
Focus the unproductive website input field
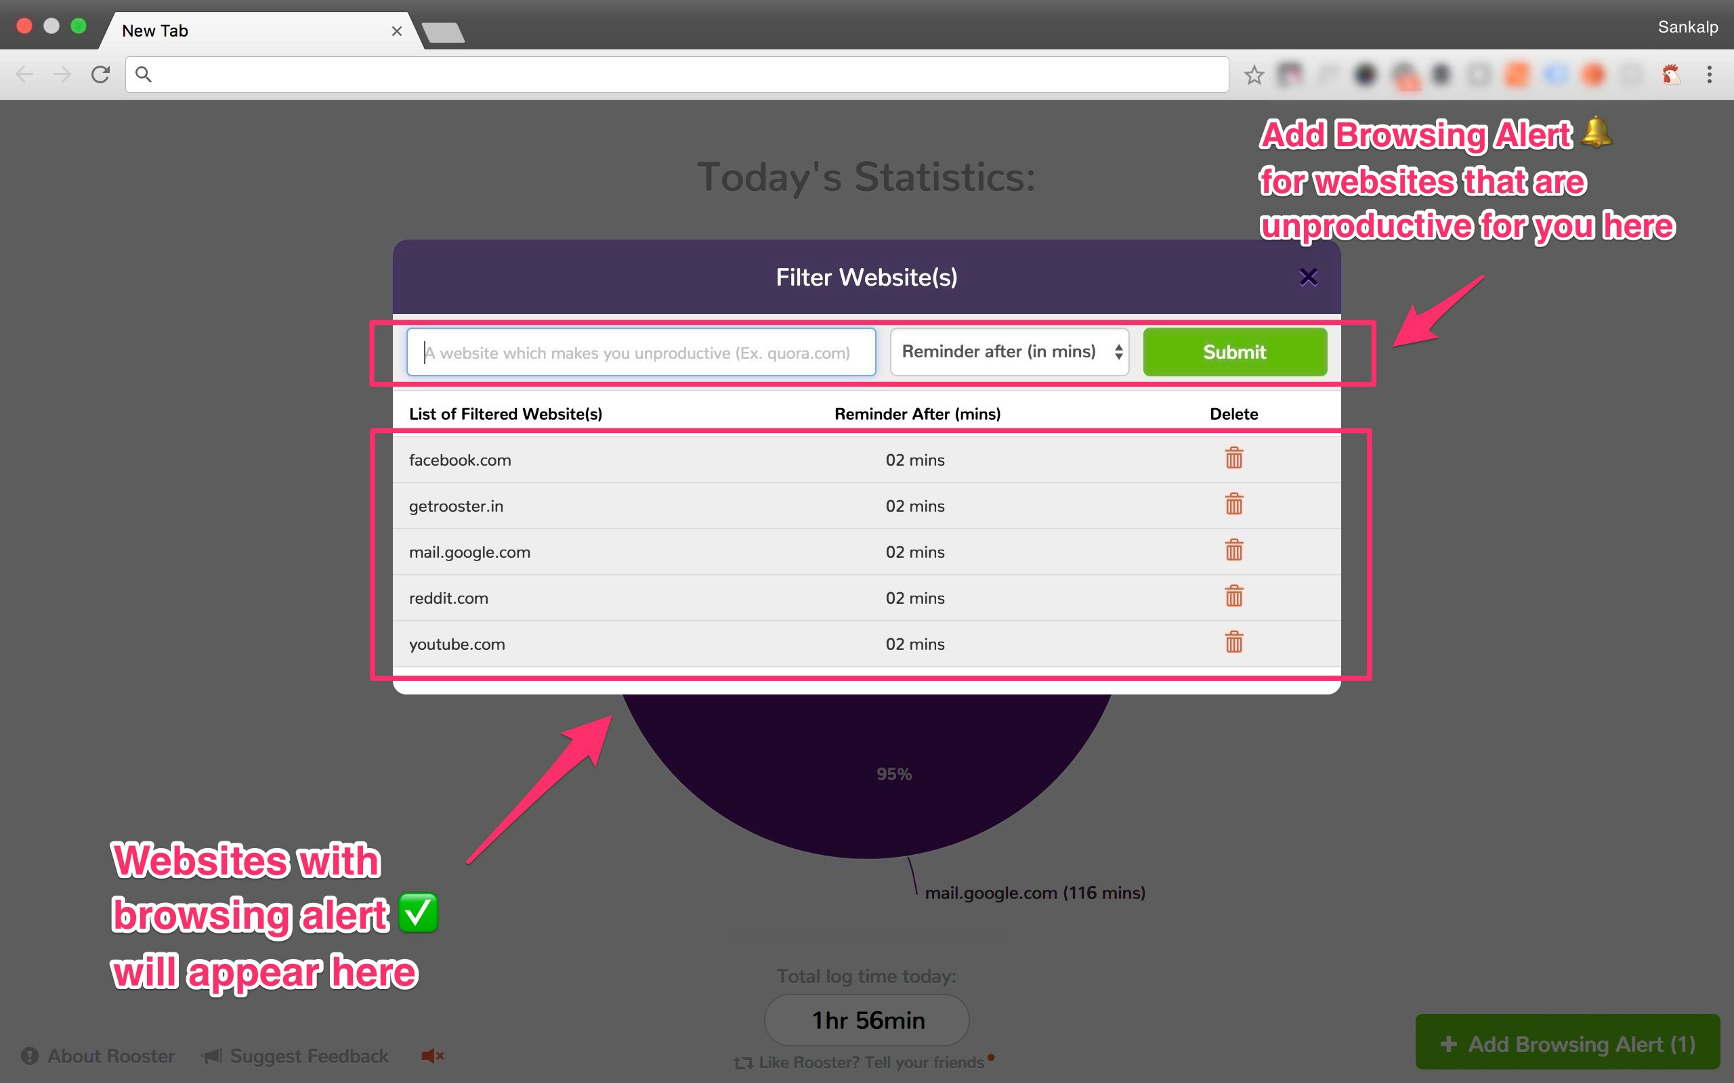641,352
